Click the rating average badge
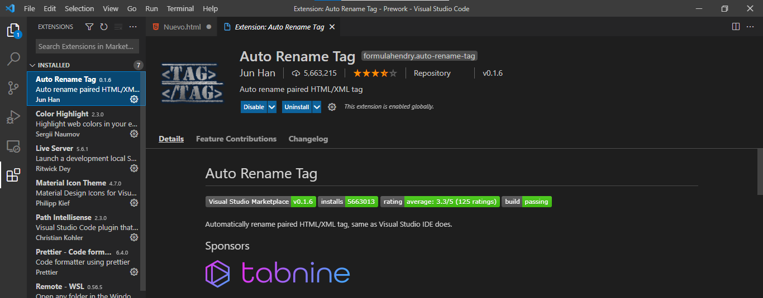This screenshot has width=763, height=298. pos(440,202)
